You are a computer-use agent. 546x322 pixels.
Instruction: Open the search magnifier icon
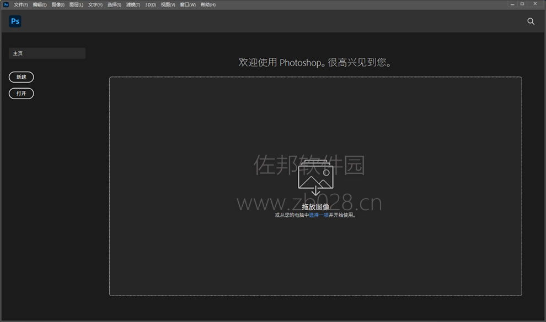531,21
